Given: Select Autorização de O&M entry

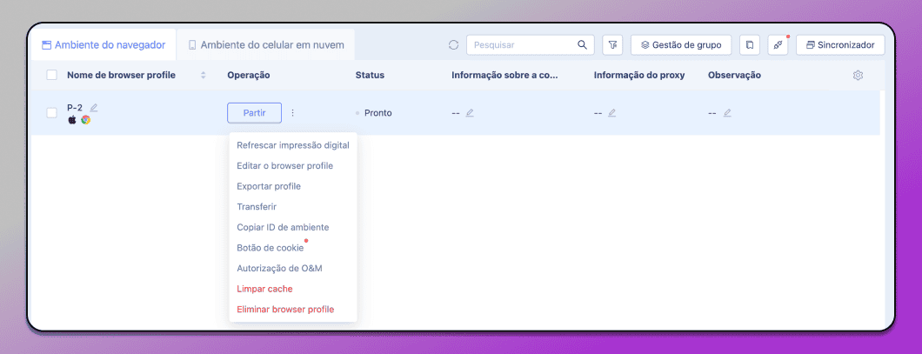Looking at the screenshot, I should click(293, 268).
